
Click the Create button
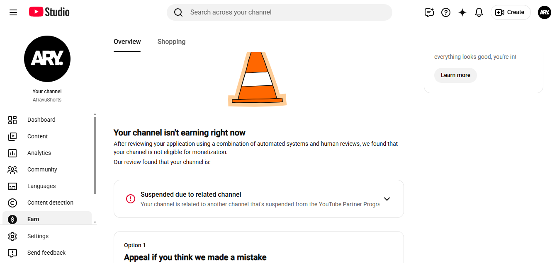pos(511,12)
